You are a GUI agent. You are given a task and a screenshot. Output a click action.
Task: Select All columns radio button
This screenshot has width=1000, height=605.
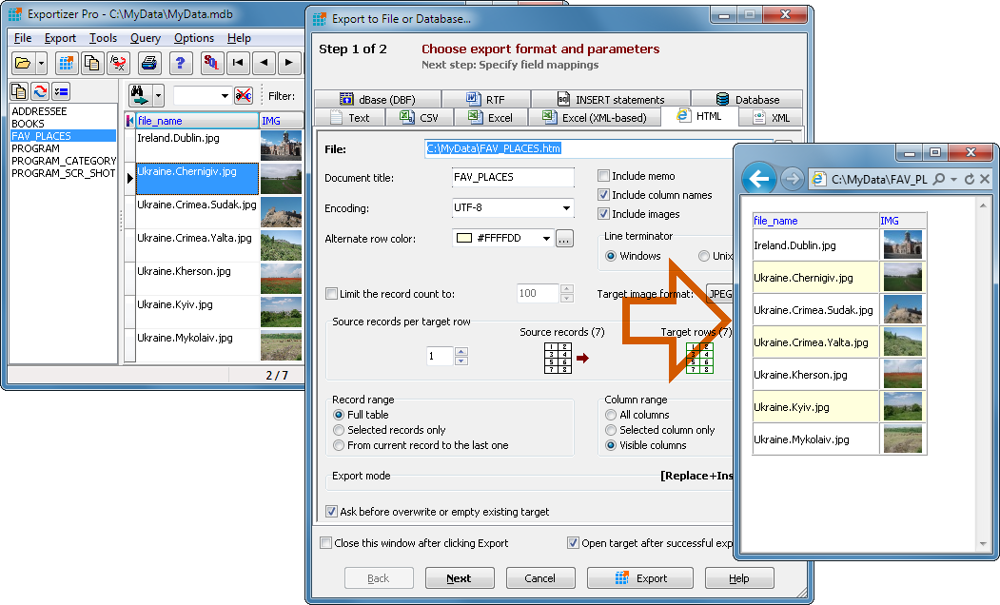[610, 415]
